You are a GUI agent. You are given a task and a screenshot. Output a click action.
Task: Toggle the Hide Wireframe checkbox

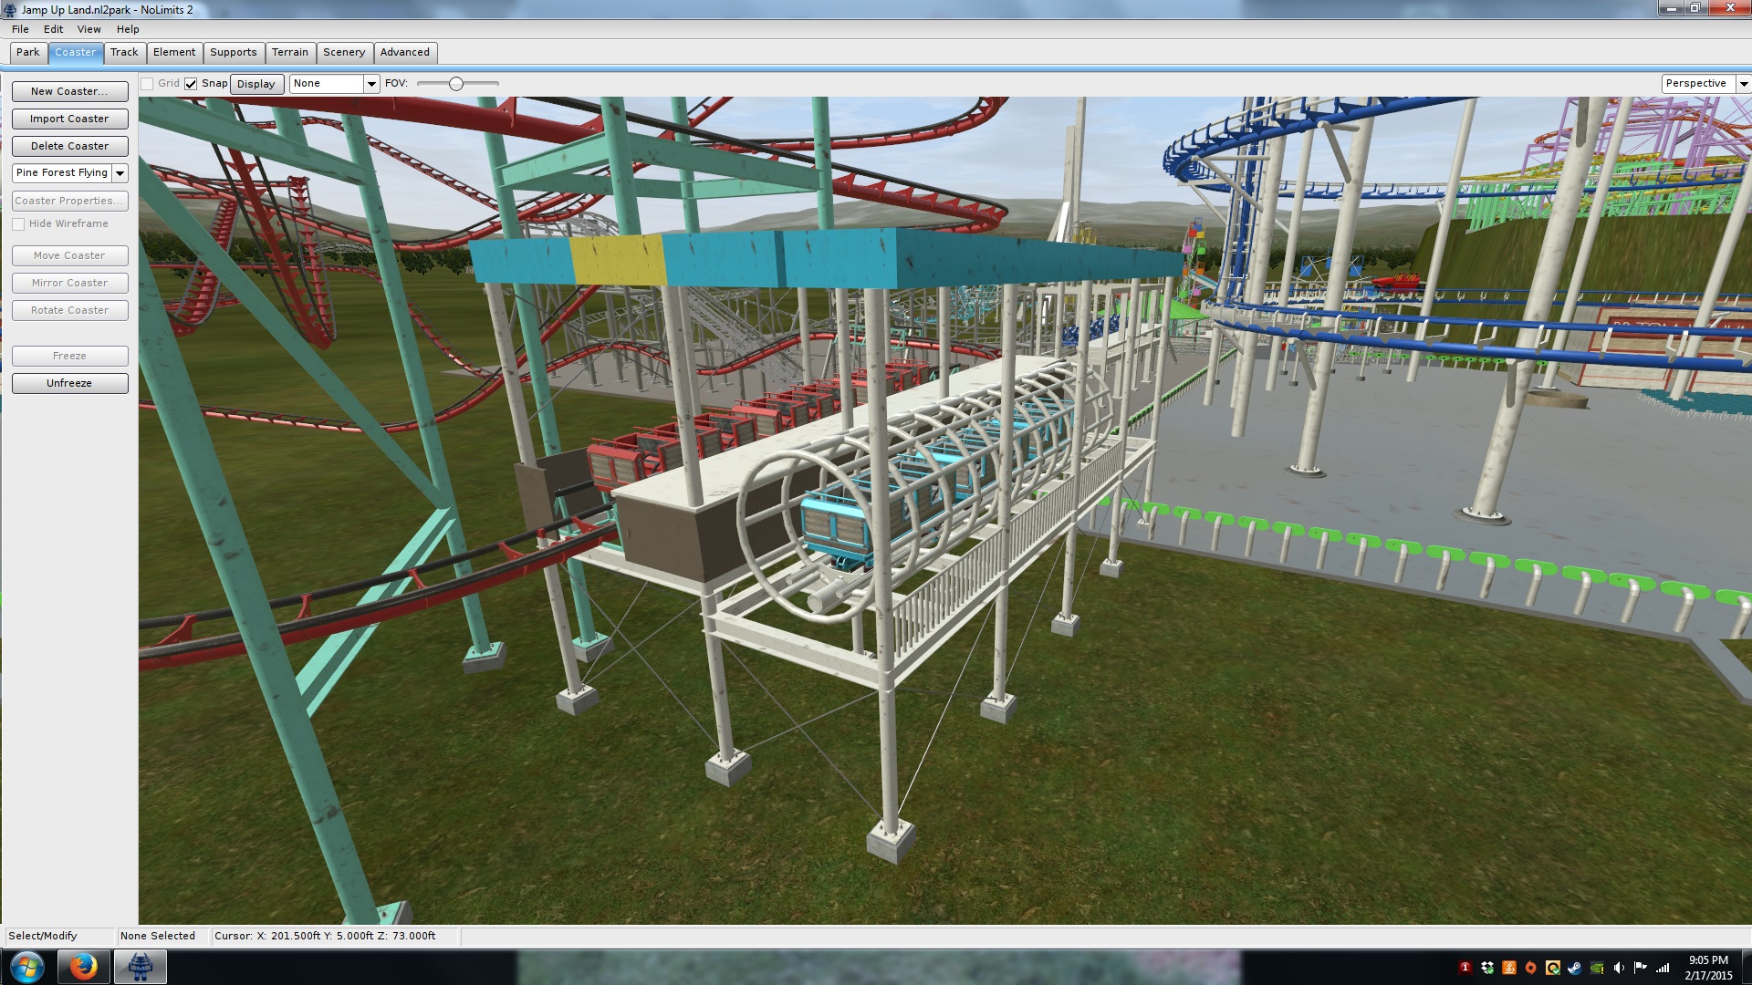(18, 224)
